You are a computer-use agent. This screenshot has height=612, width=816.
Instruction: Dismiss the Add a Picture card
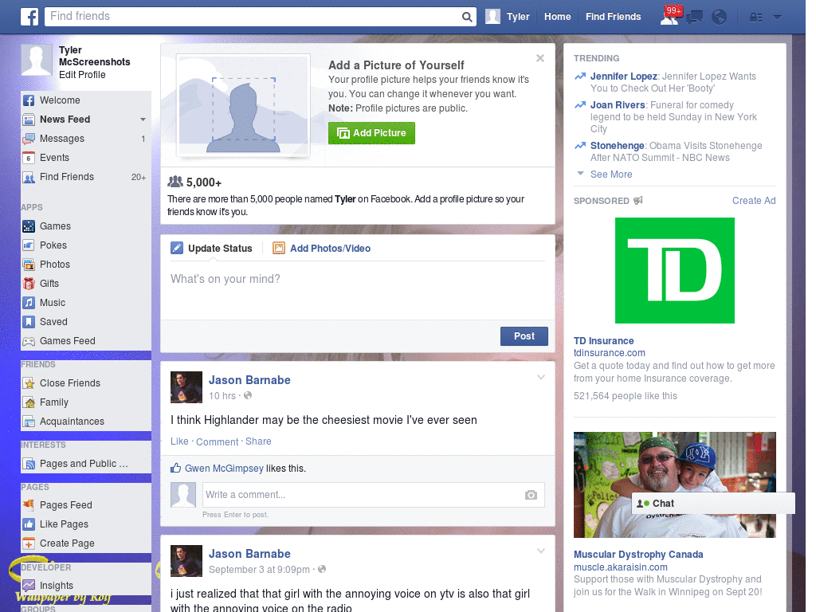pyautogui.click(x=540, y=58)
